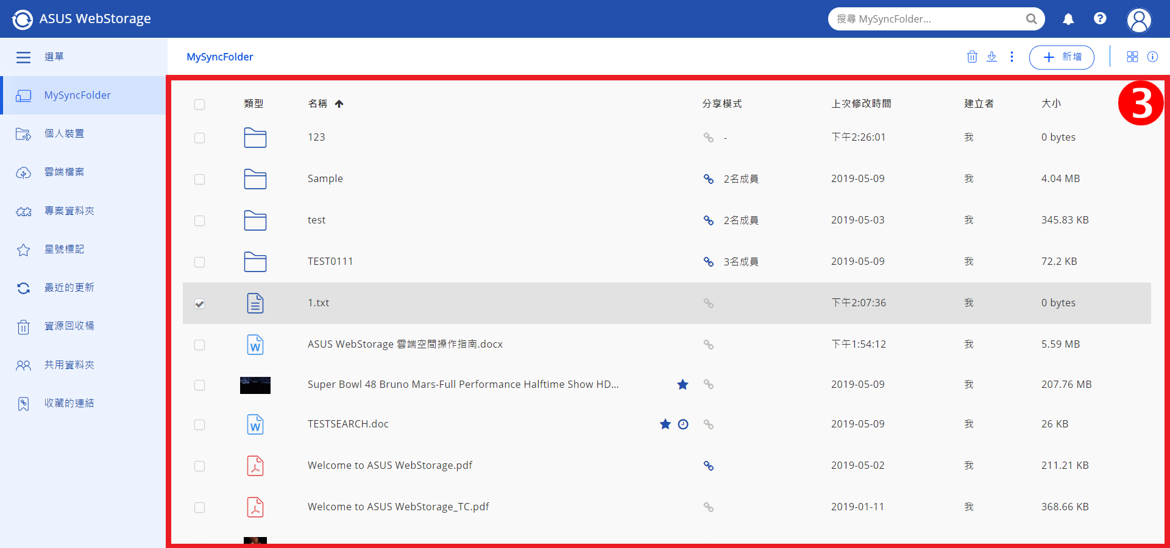1170x548 pixels.
Task: Open the Super Bowl video thumbnail
Action: (x=255, y=385)
